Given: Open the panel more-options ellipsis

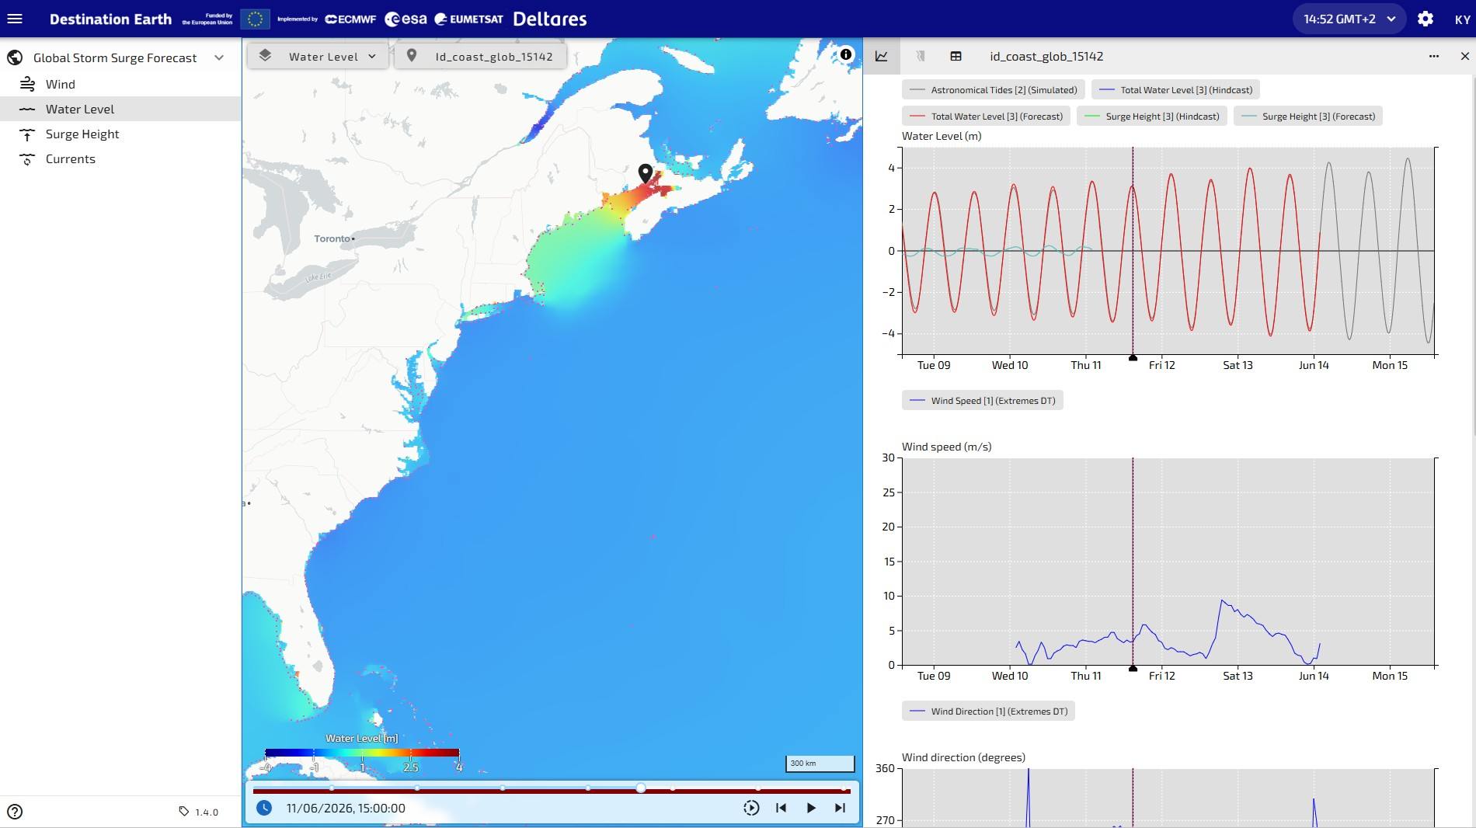Looking at the screenshot, I should coord(1434,56).
